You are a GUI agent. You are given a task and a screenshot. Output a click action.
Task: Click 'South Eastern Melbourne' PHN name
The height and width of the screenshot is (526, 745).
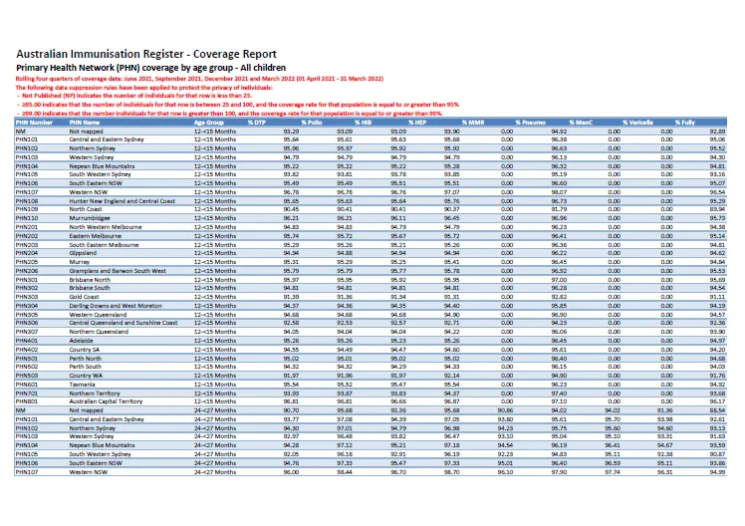pyautogui.click(x=104, y=245)
